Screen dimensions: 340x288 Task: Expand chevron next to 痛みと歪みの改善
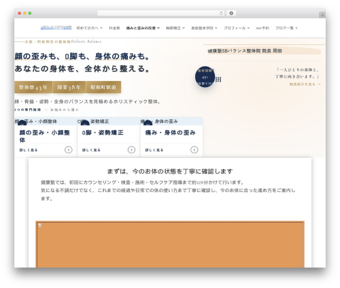(158, 28)
